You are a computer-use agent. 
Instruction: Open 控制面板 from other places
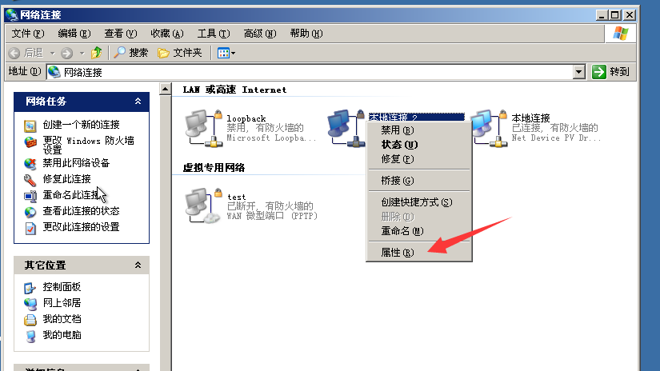pos(62,287)
